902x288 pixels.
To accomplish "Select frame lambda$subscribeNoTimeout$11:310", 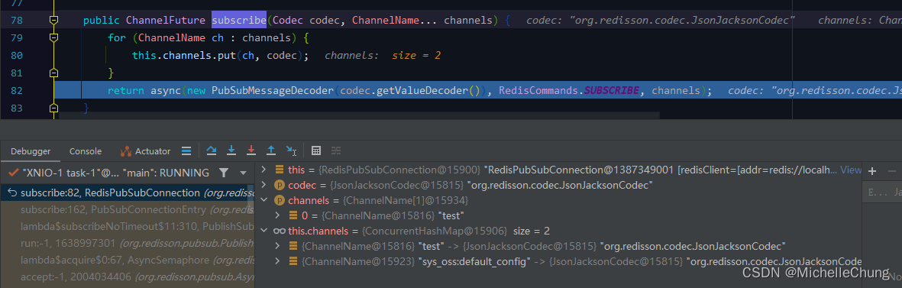I will coord(127,226).
